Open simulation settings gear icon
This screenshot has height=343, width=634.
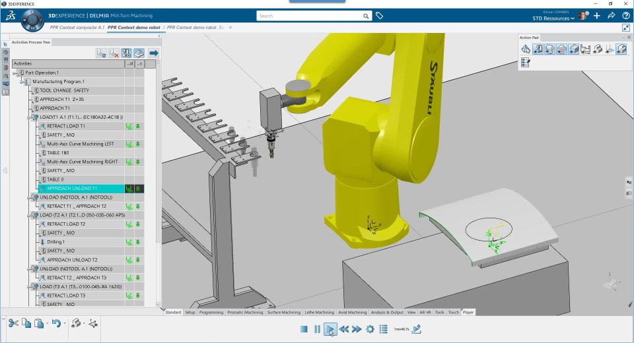coord(370,329)
